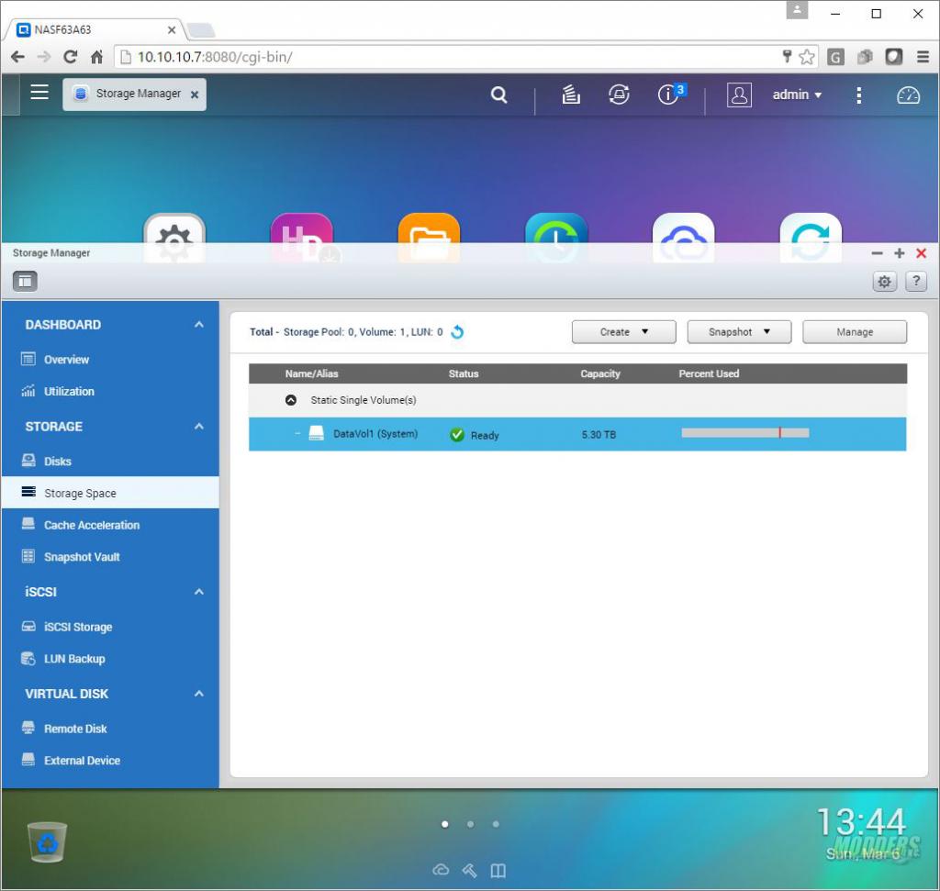Viewport: 940px width, 891px height.
Task: Click the Capacity column header
Action: [600, 373]
